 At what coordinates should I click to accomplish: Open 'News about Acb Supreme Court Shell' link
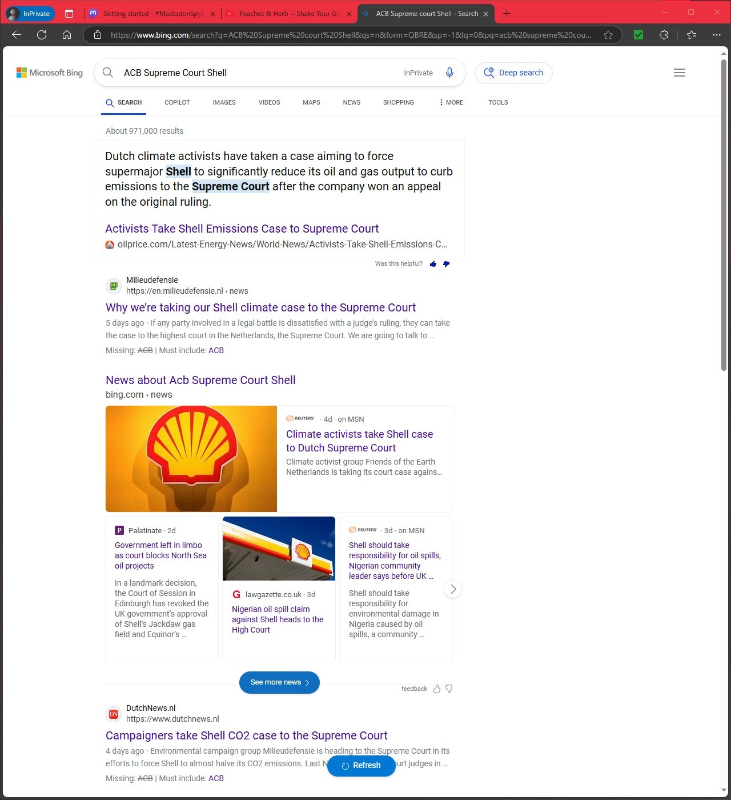tap(200, 380)
